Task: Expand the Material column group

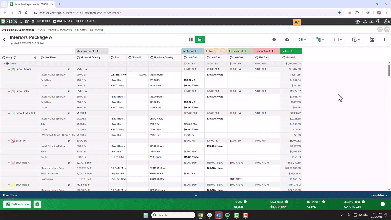Action: (x=196, y=51)
